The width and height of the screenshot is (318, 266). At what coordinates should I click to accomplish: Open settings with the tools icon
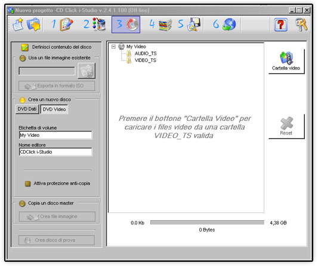pos(301,24)
